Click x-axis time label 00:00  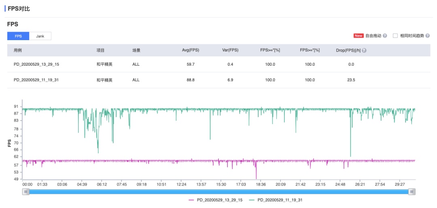coord(28,184)
